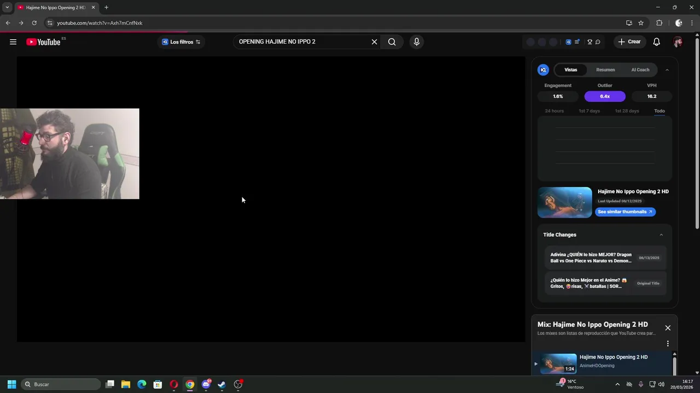Click the Engagement 1.6% pill
The width and height of the screenshot is (700, 393).
coord(558,96)
